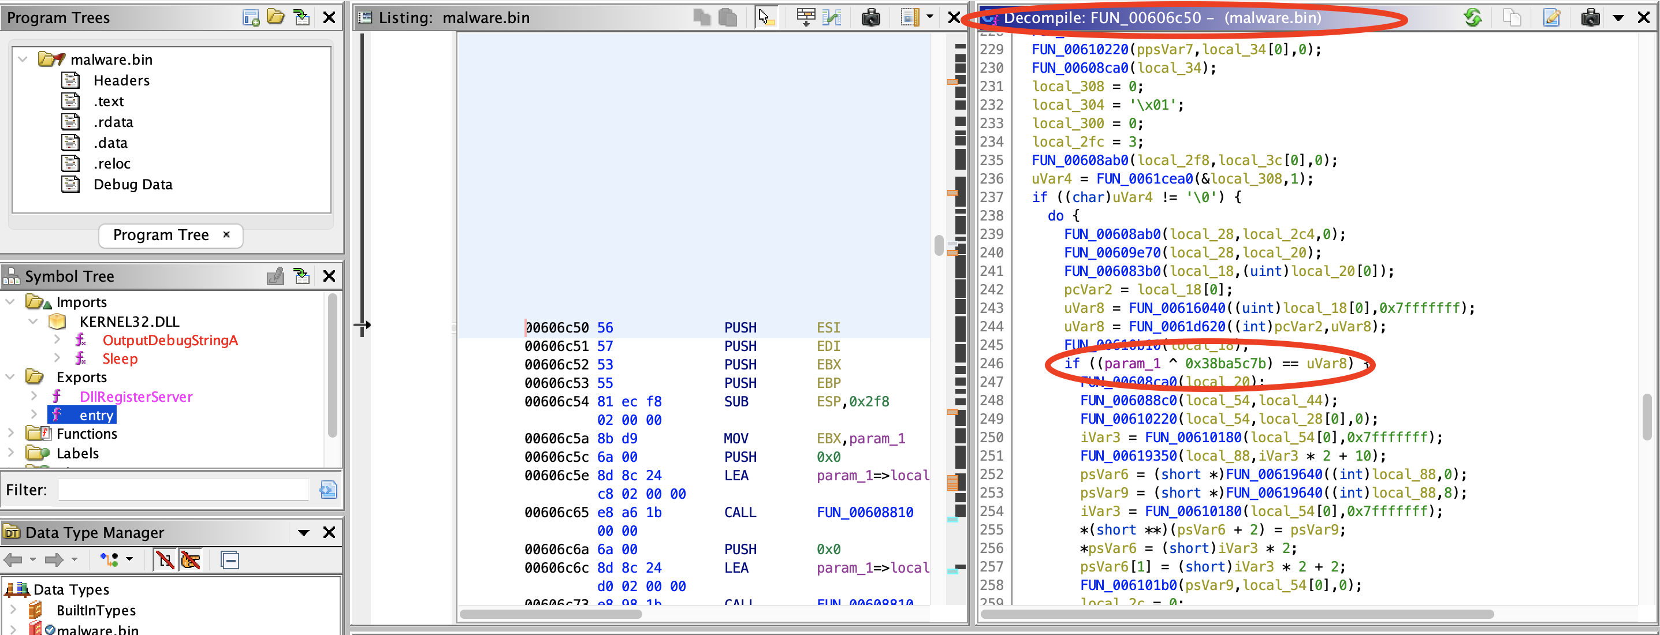Screen dimensions: 1660x635
Task: Click the Listing panel screenshot icon
Action: tap(869, 17)
